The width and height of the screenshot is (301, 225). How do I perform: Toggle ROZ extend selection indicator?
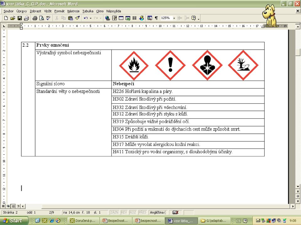[x=133, y=212]
